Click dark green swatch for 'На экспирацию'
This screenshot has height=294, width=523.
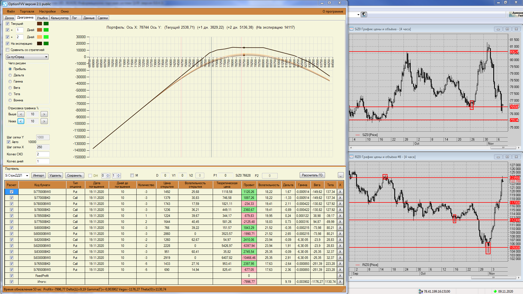click(x=46, y=44)
